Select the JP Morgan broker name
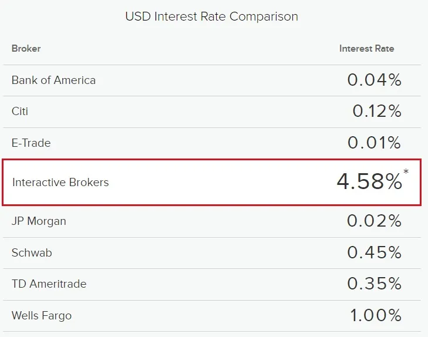 (39, 221)
